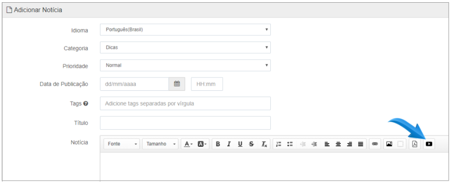Open the calendar date picker

tap(177, 84)
